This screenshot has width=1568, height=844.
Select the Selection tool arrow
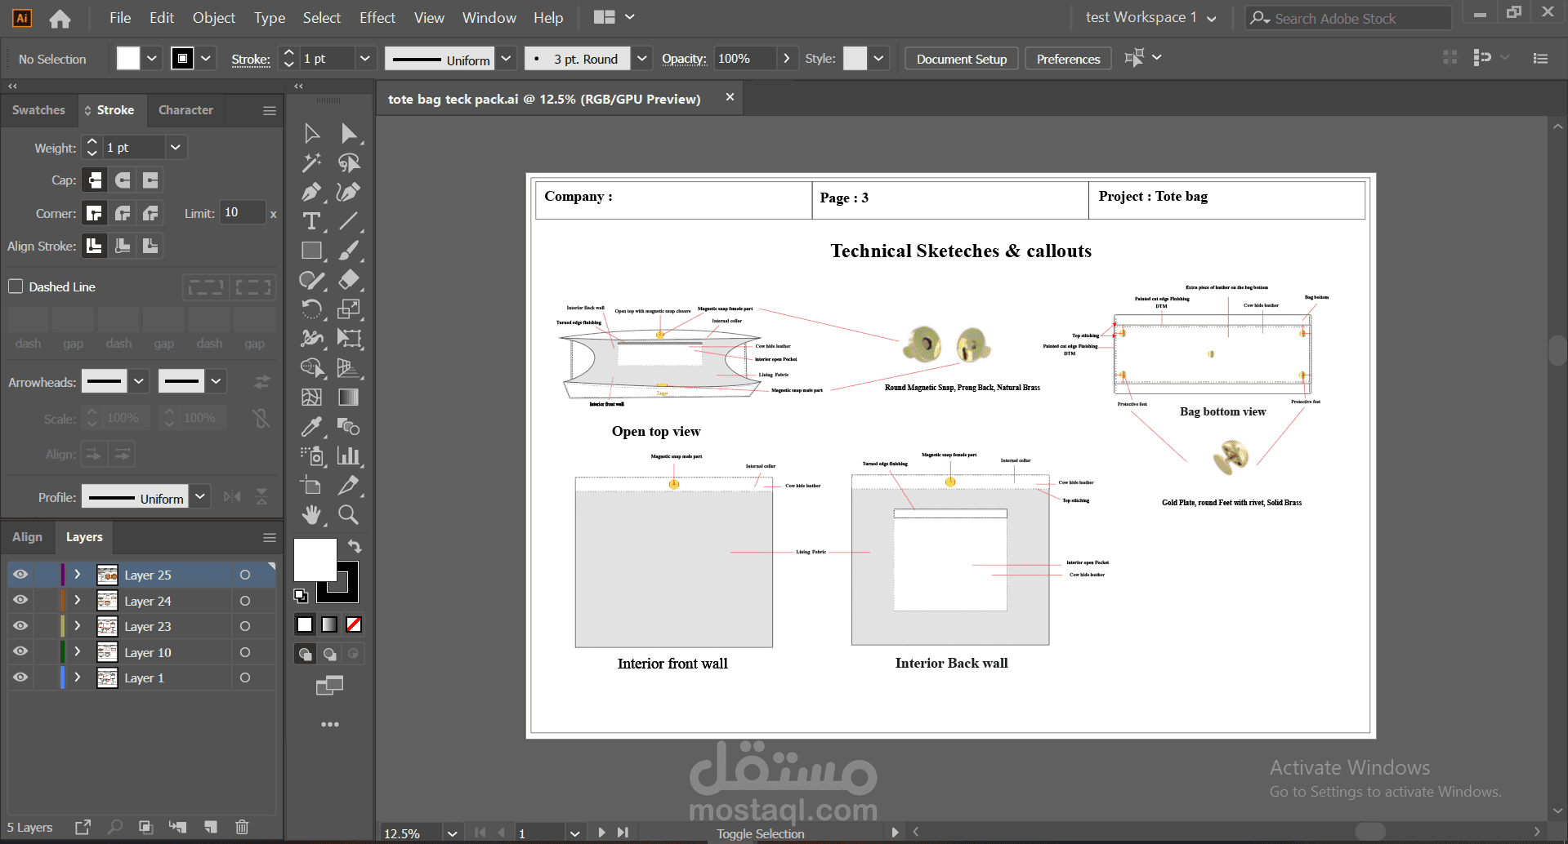point(311,133)
